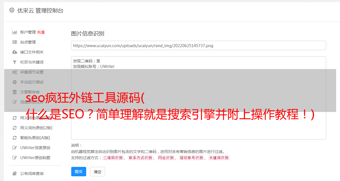Click the gears icon for 采集细节设置
The height and width of the screenshot is (181, 340).
click(15, 72)
